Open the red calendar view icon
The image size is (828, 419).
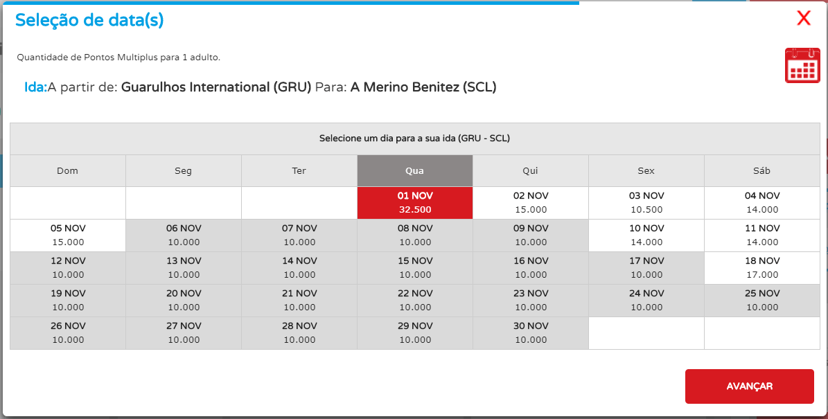click(802, 65)
